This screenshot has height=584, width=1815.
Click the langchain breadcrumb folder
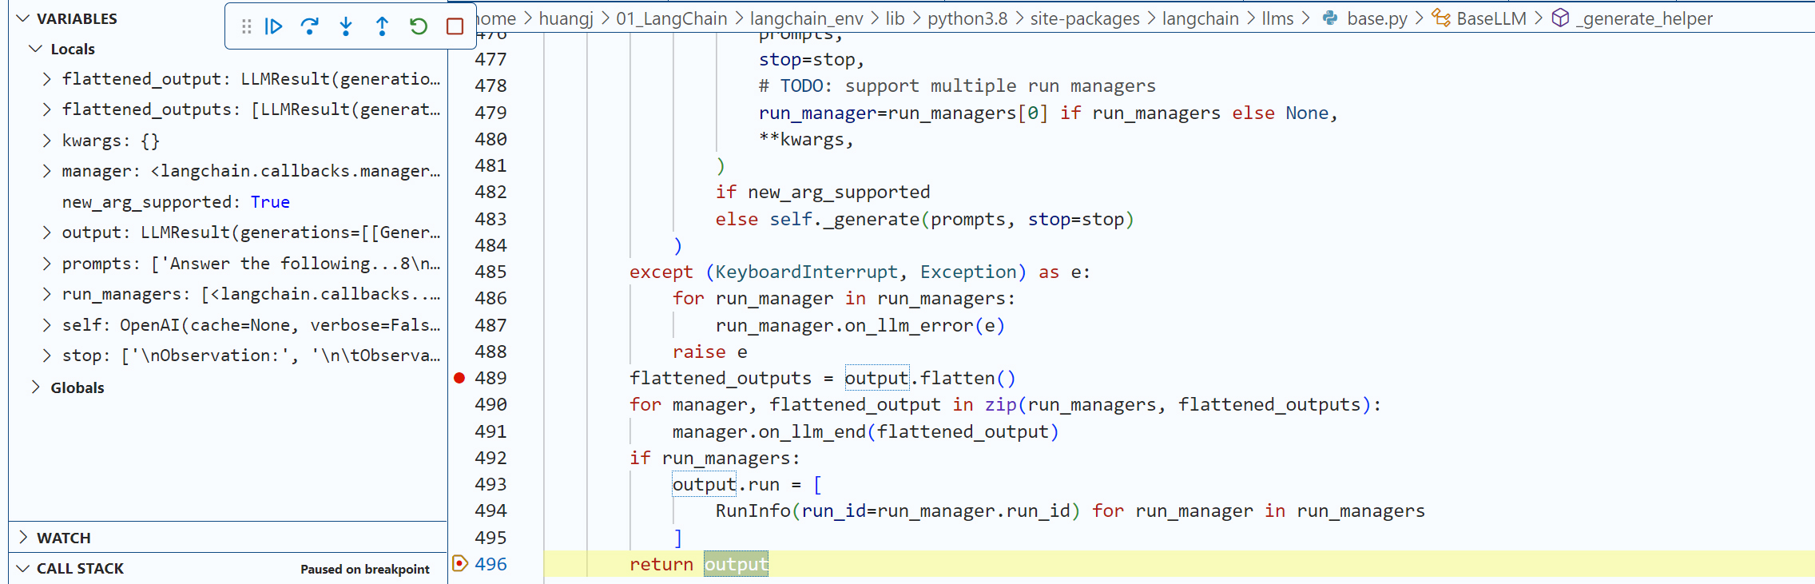(x=1200, y=18)
